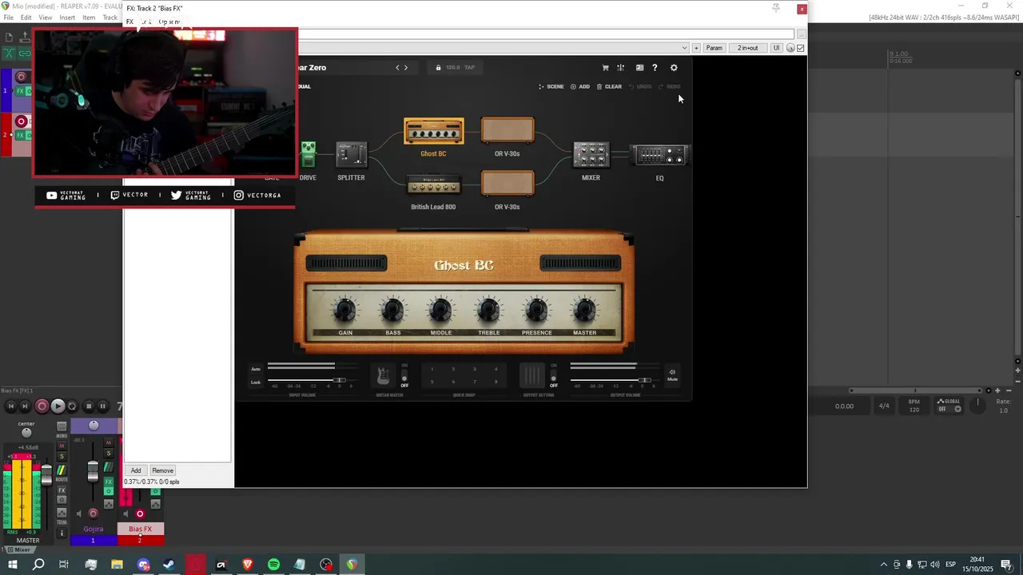Click ADD in Bias FX toolbar
This screenshot has height=575, width=1023.
coord(580,86)
